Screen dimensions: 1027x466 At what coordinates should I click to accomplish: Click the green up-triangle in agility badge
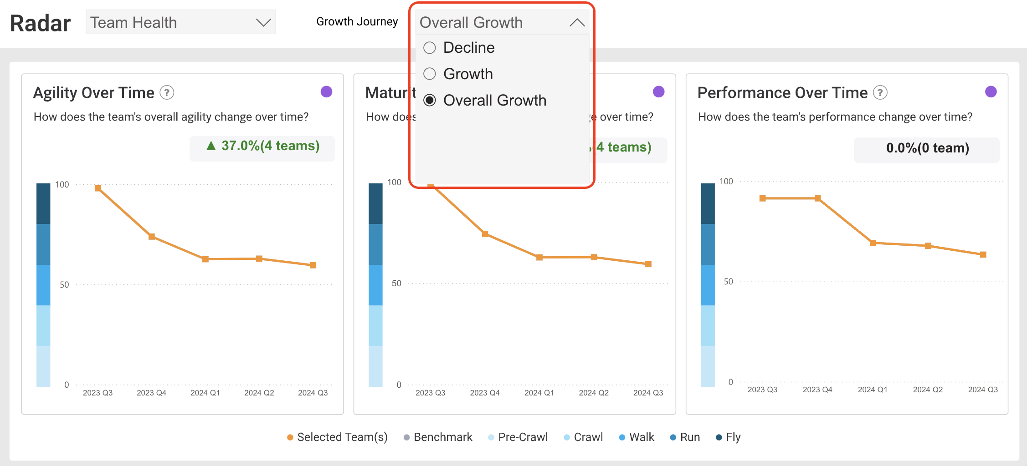(211, 146)
